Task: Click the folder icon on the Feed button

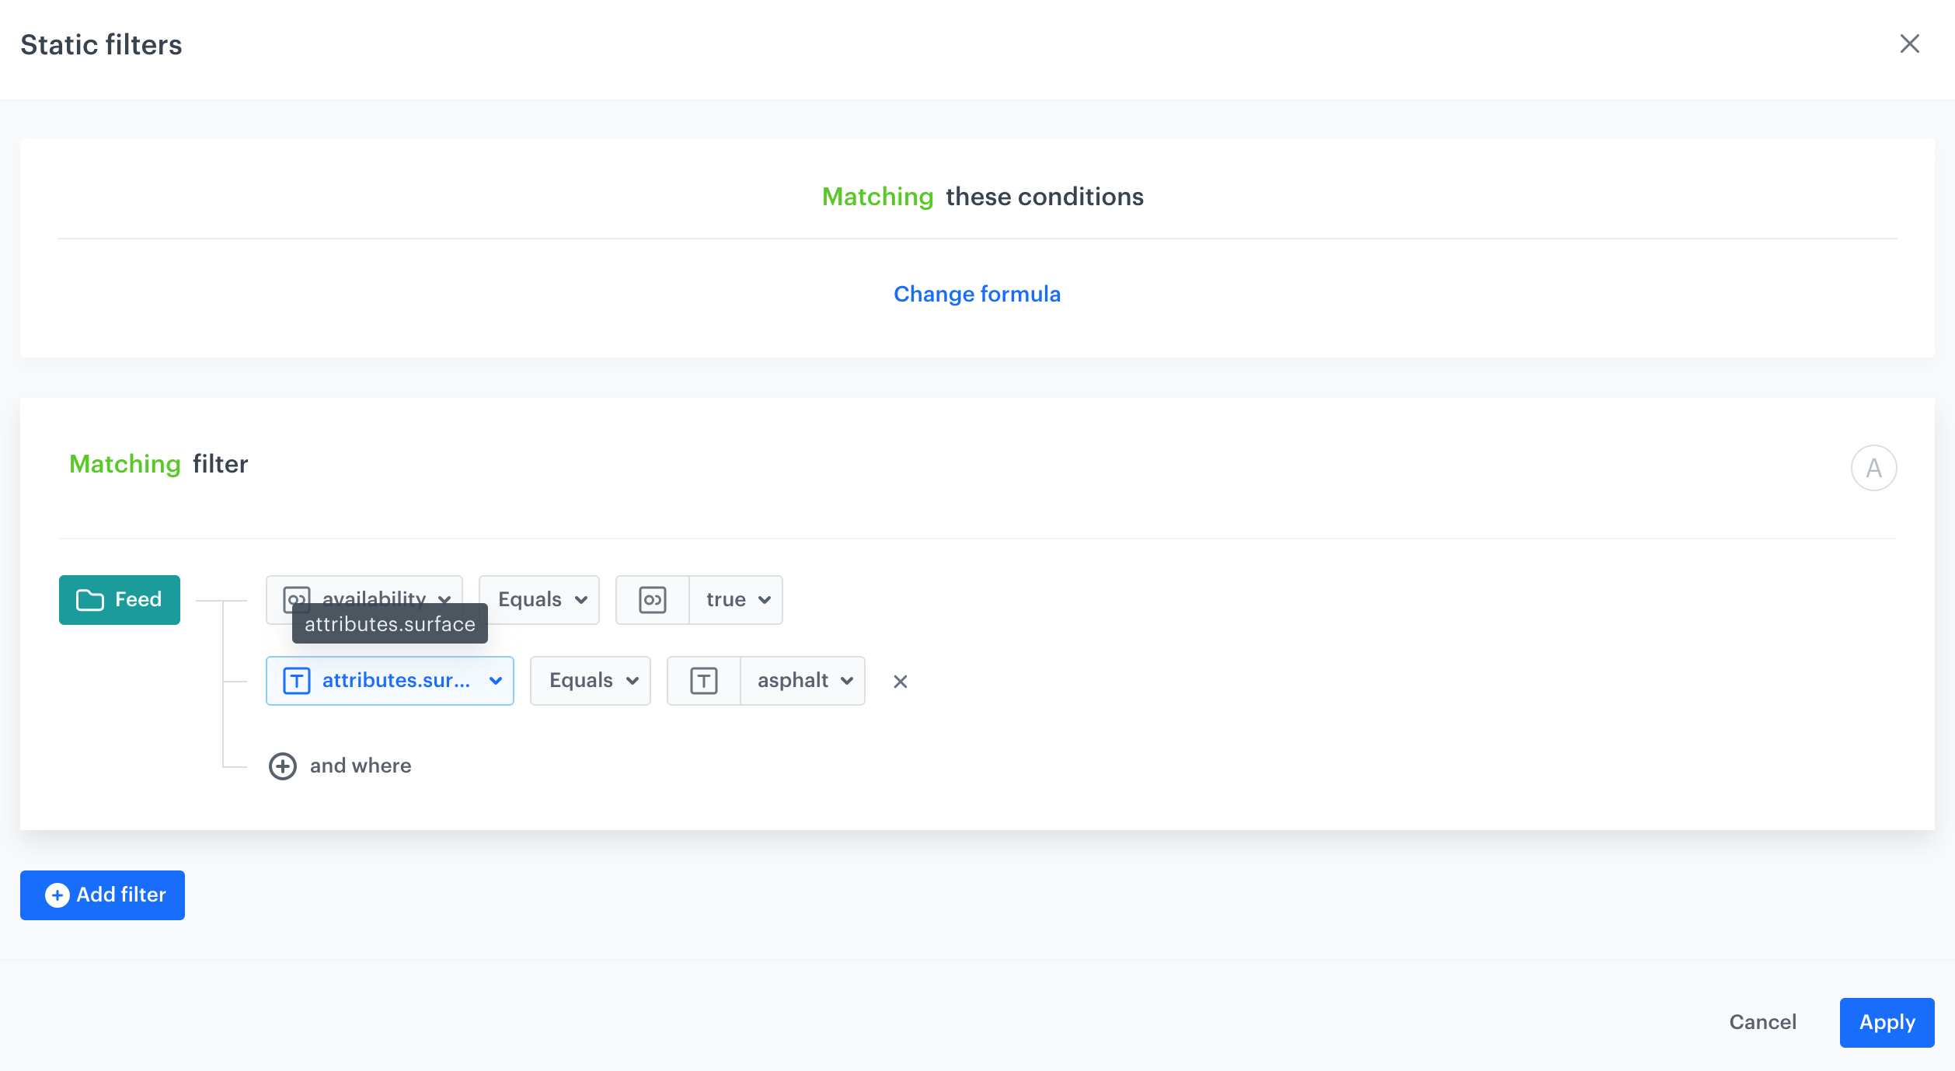Action: coord(90,600)
